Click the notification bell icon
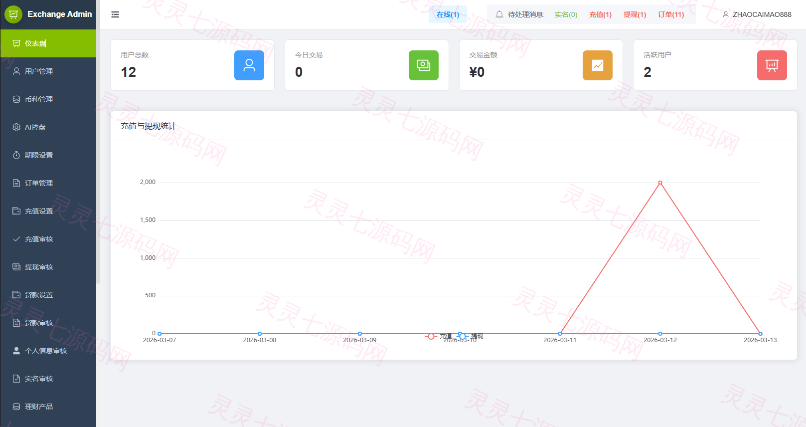806x427 pixels. (499, 14)
